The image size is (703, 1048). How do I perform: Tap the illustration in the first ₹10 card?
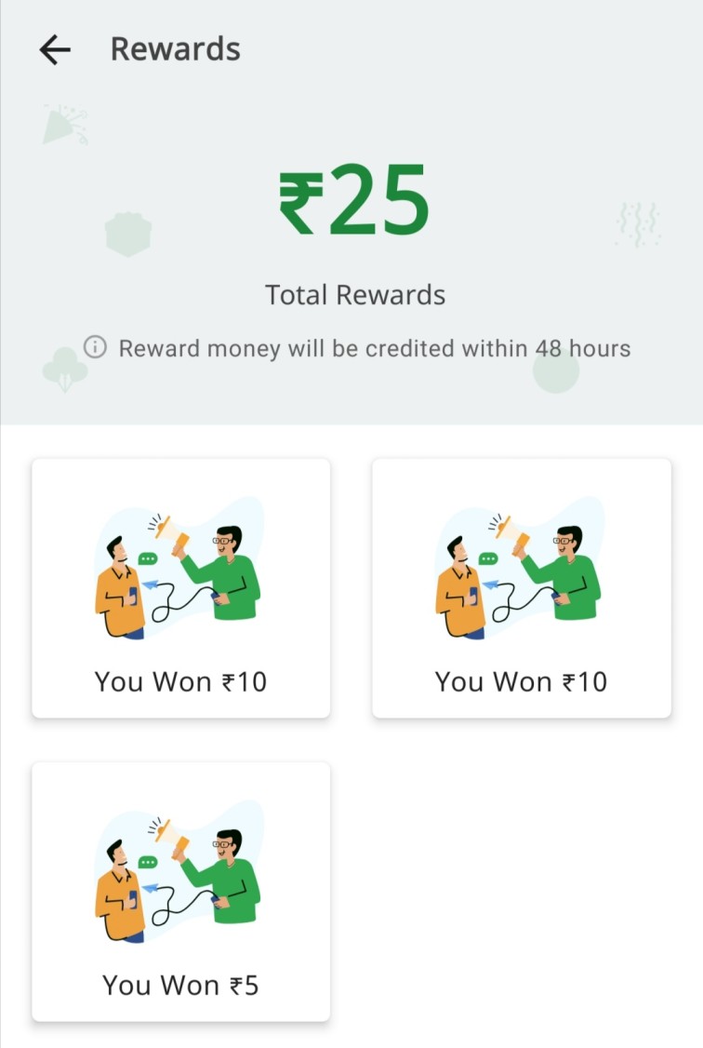tap(179, 567)
